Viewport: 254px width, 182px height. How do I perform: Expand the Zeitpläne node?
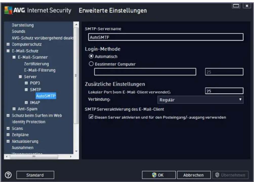tap(8, 135)
